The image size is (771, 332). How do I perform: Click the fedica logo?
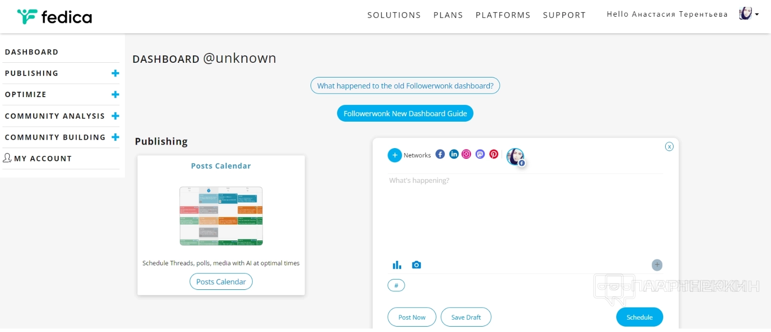pyautogui.click(x=54, y=17)
